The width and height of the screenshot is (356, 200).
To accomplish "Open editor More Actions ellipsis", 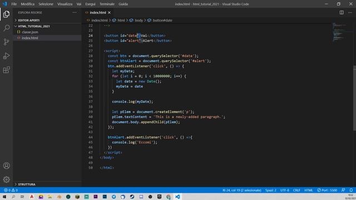I will click(x=350, y=12).
